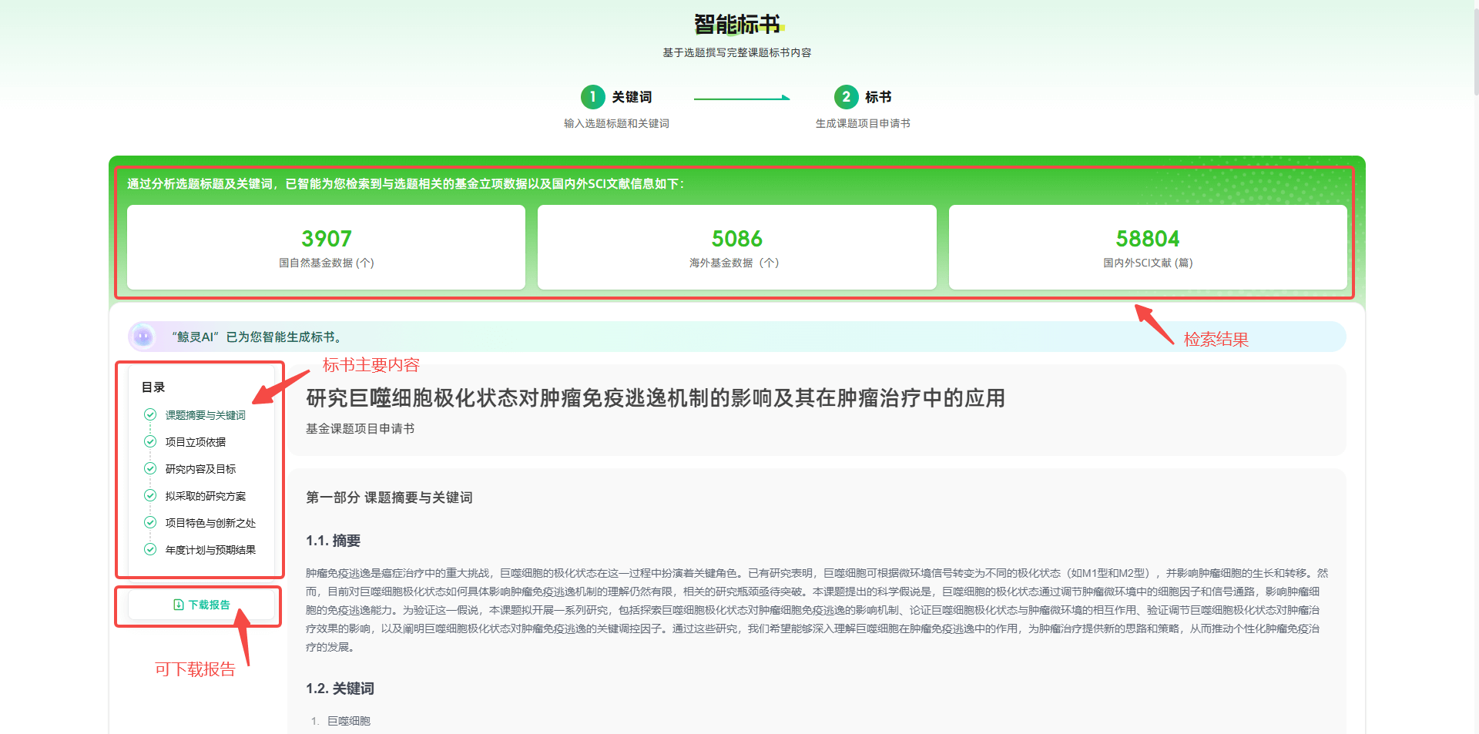Image resolution: width=1479 pixels, height=734 pixels.
Task: Click the 5086 海外基金数据 card
Action: 736,247
